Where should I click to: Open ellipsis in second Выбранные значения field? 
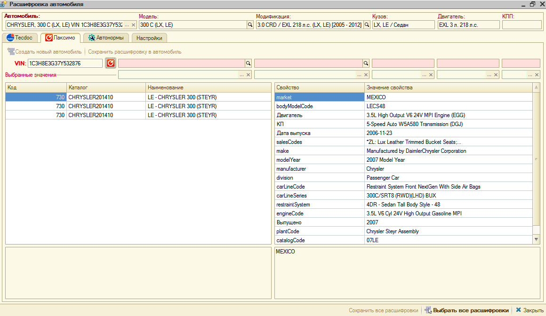click(359, 75)
